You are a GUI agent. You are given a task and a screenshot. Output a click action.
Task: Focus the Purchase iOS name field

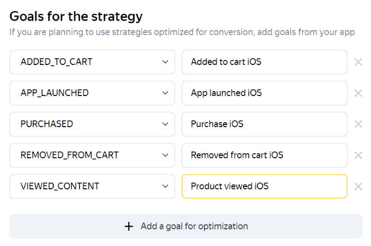pyautogui.click(x=264, y=124)
